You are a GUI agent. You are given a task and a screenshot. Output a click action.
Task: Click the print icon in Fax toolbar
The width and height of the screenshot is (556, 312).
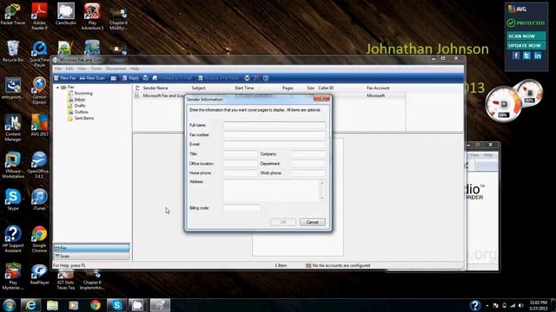coord(247,78)
